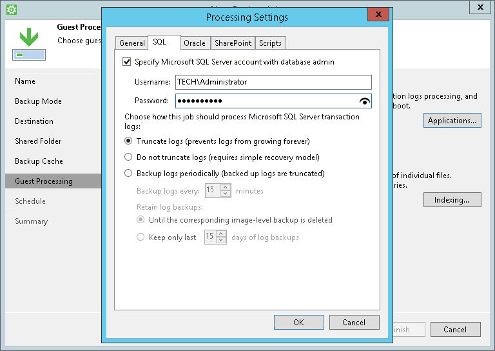Click Cancel in Processing Settings dialog
Viewport: 495px width, 351px height.
(354, 322)
